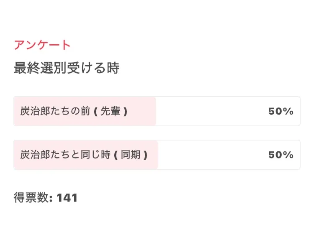The image size is (314, 248).
Task: Click の前 text in first option
Action: (80, 111)
